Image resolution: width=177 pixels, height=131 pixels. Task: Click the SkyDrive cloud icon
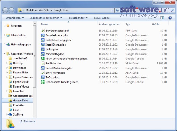click(10, 114)
